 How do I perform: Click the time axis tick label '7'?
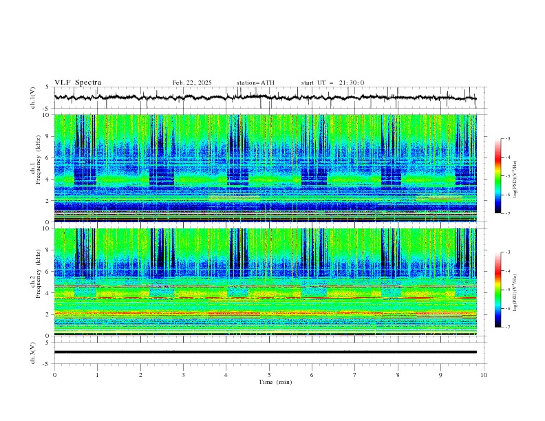[355, 375]
